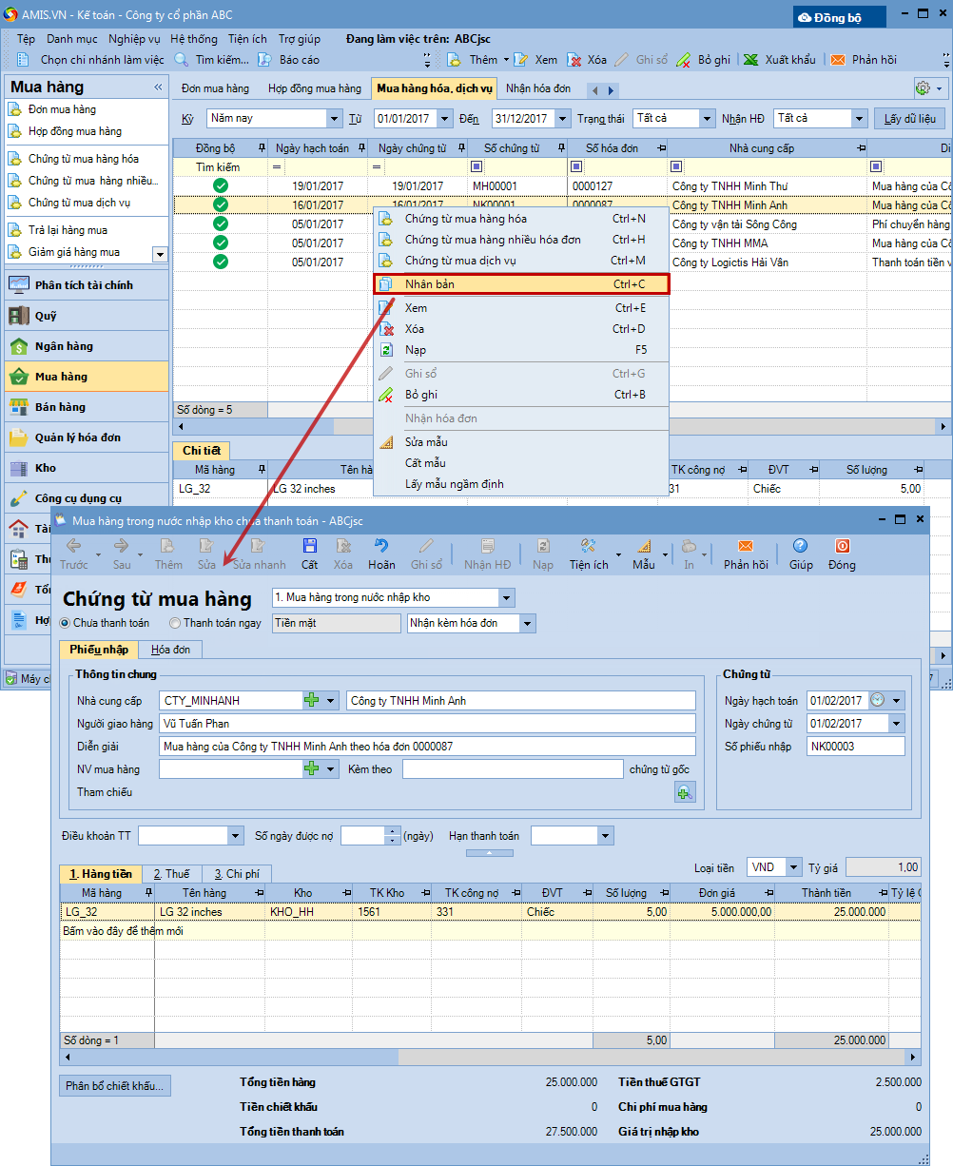Open Giúp help icon in voucher window
Screen dimensions: 953x1166
coord(800,546)
